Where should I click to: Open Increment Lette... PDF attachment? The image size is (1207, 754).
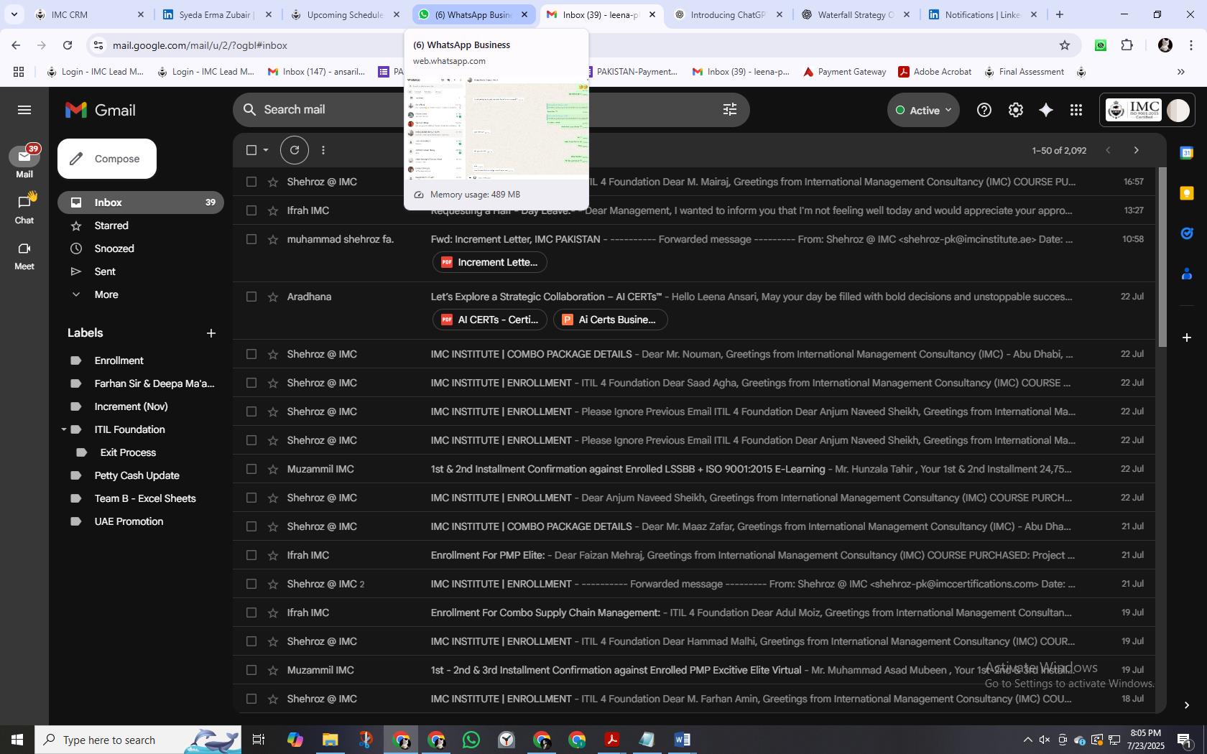pos(489,262)
